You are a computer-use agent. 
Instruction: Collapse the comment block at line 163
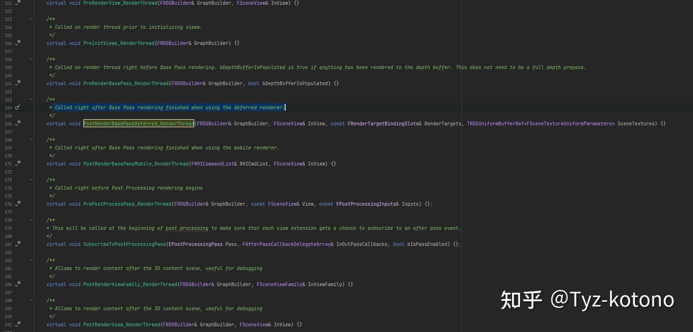(31, 99)
